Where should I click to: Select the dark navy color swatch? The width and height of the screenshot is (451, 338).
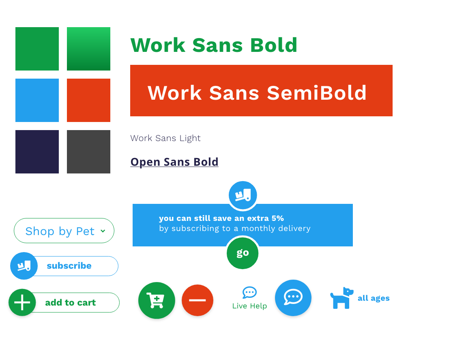click(x=37, y=152)
